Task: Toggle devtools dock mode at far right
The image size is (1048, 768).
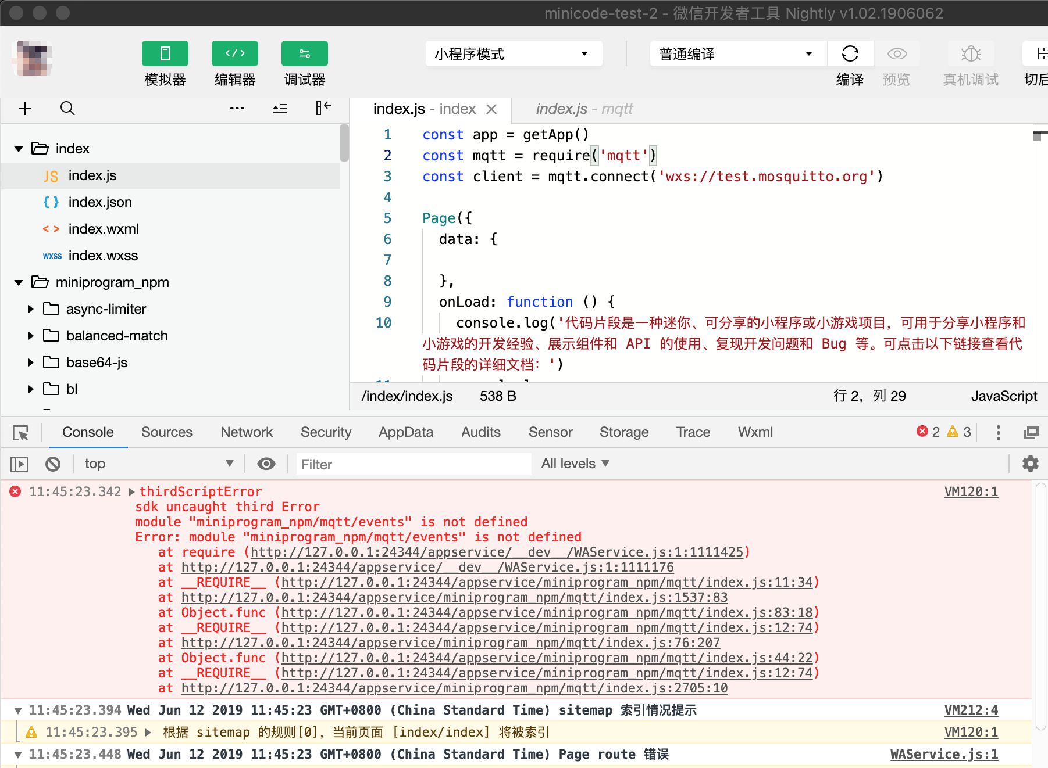Action: click(1031, 432)
